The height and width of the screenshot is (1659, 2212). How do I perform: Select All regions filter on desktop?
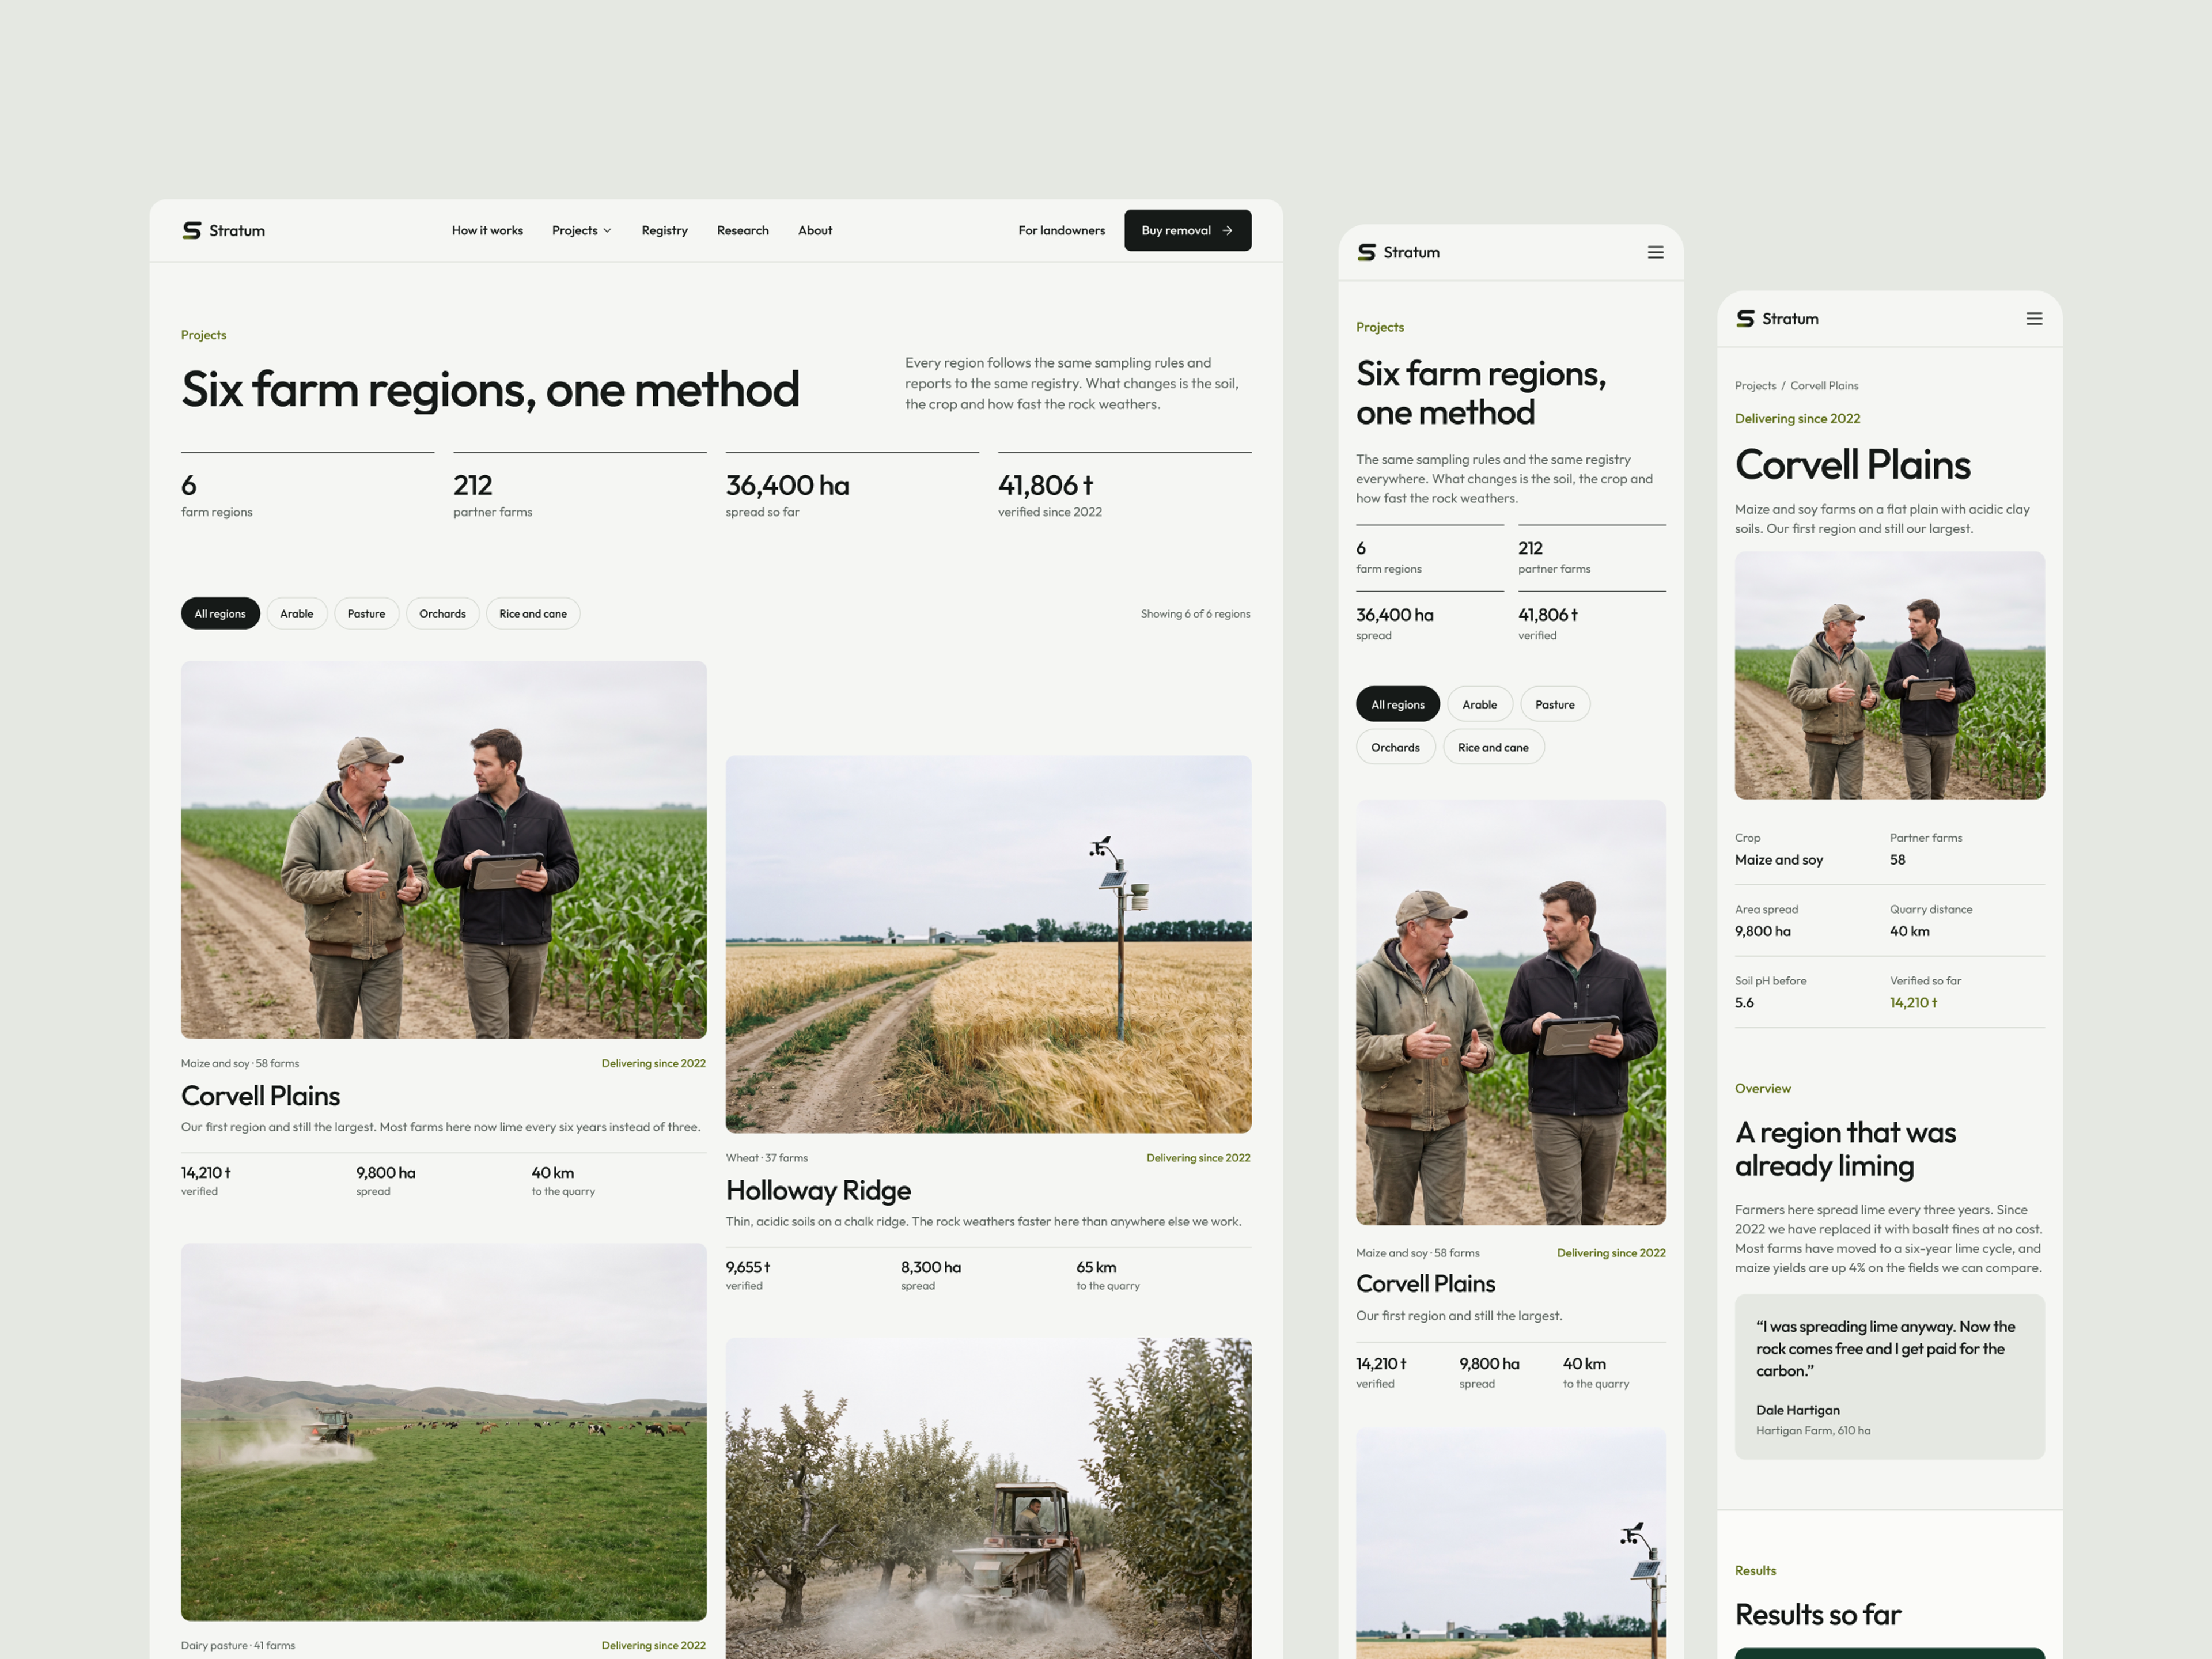[x=220, y=614]
